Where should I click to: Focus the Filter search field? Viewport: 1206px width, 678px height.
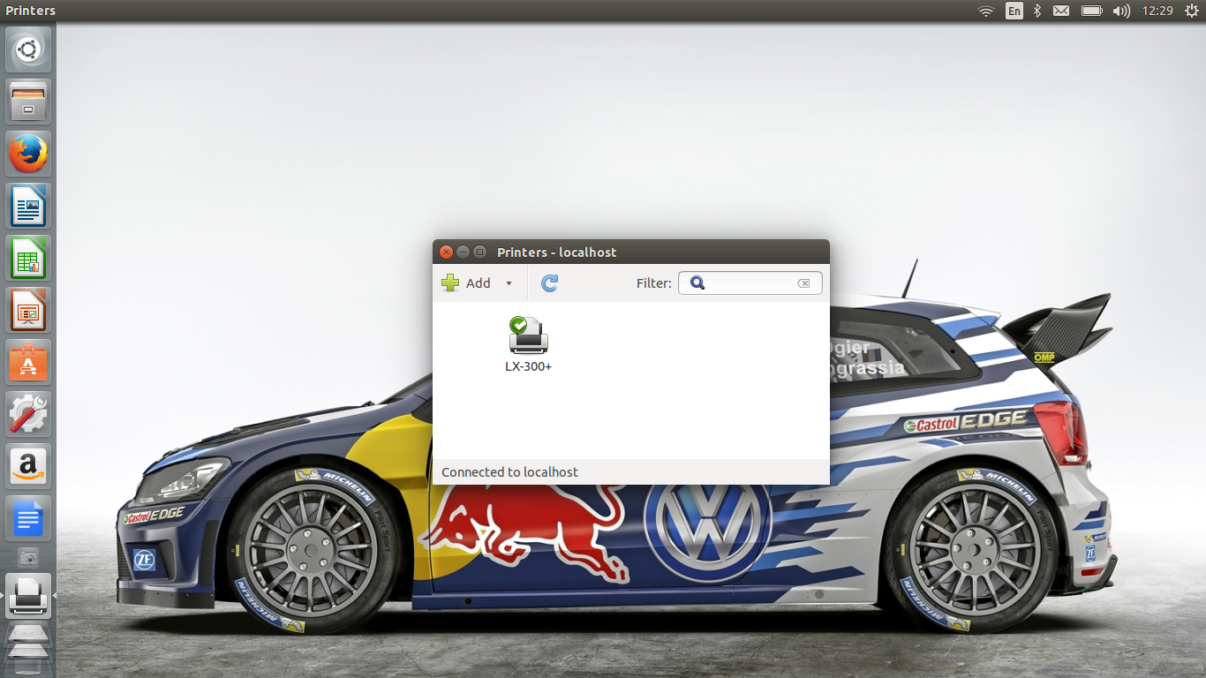click(x=750, y=282)
